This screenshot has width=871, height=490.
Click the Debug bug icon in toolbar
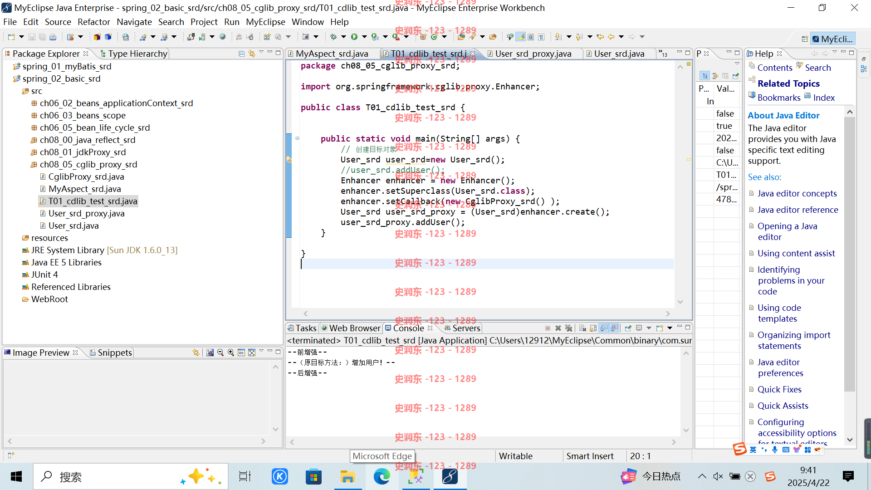pos(333,37)
